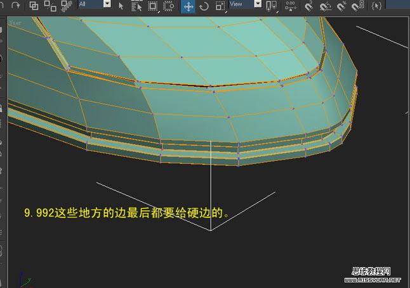This screenshot has height=288, width=410.
Task: Open the Select by Name tool
Action: point(136,6)
